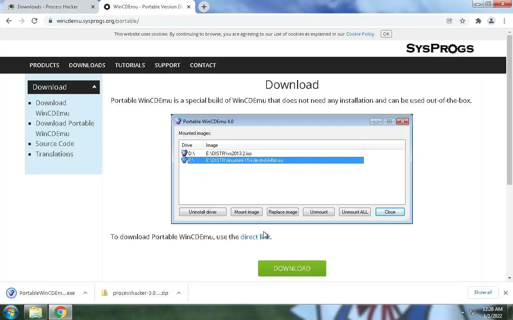Share this page icon in address bar

450,21
